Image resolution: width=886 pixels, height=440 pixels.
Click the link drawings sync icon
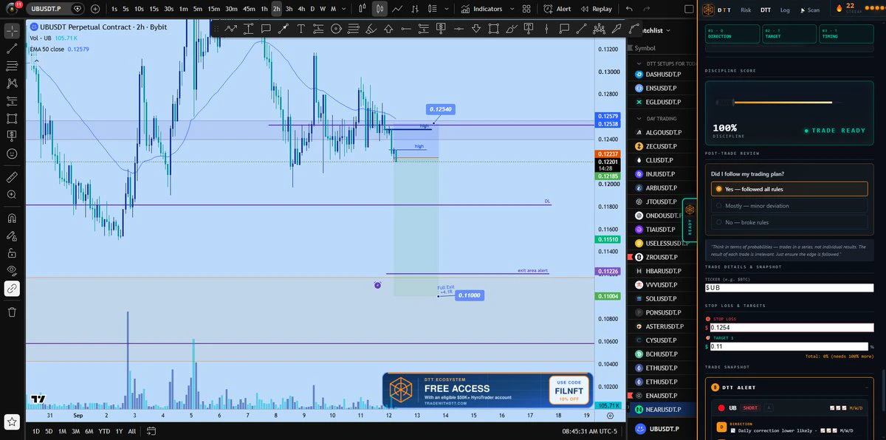(12, 289)
